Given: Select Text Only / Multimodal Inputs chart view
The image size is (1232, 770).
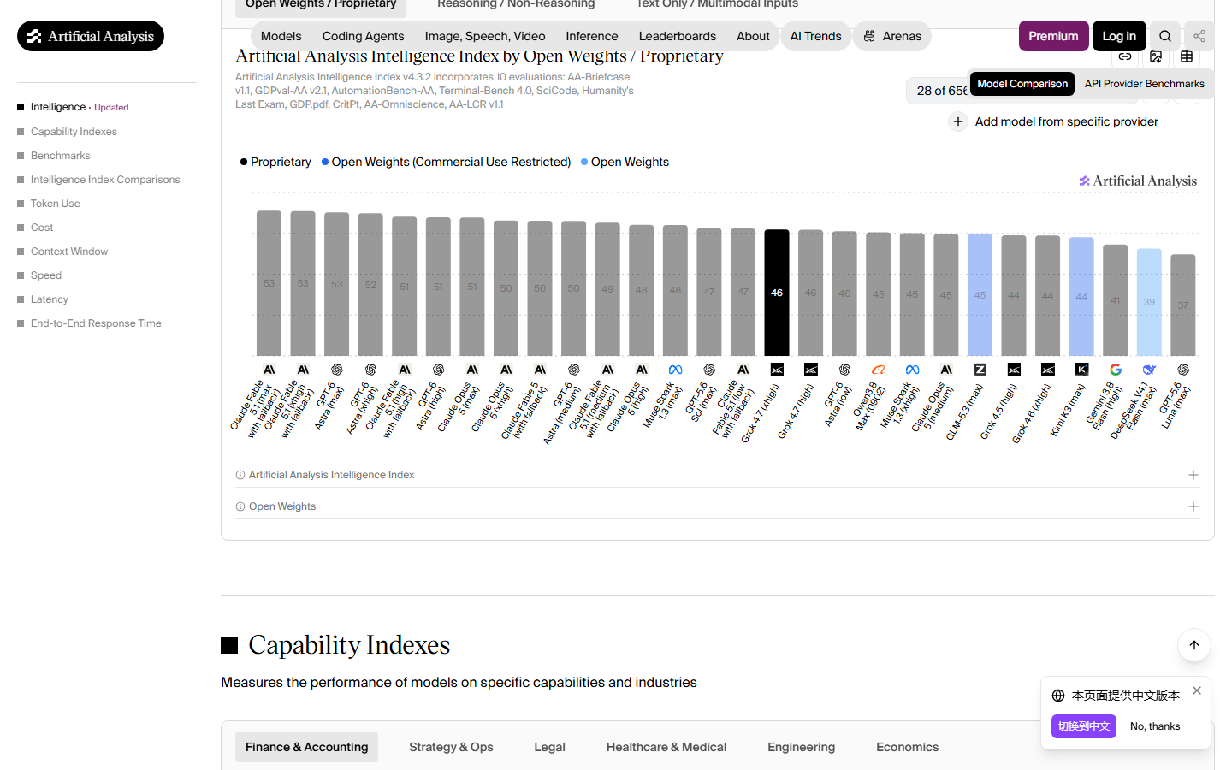Looking at the screenshot, I should click(717, 5).
